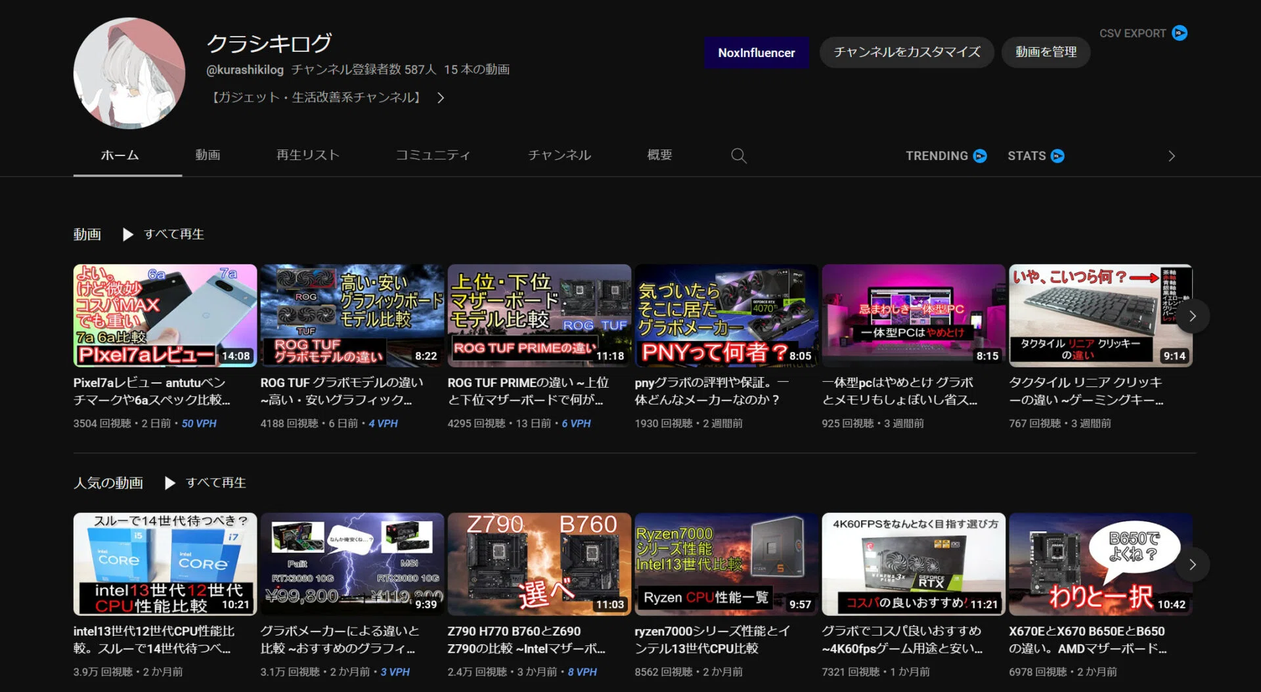The image size is (1261, 692).
Task: Advance the tab bar with the right chevron
Action: click(1171, 155)
